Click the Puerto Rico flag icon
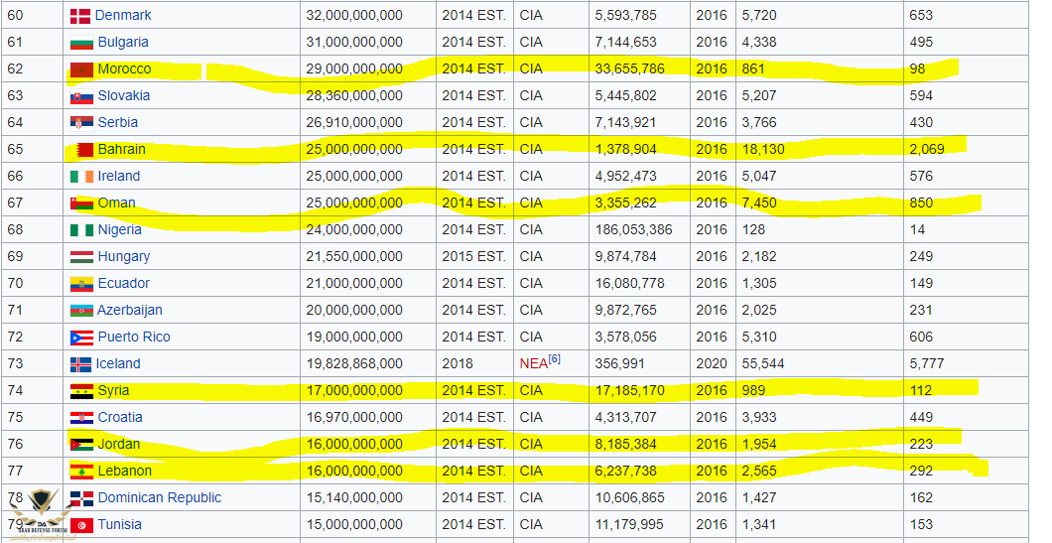This screenshot has width=1052, height=543. coord(81,338)
